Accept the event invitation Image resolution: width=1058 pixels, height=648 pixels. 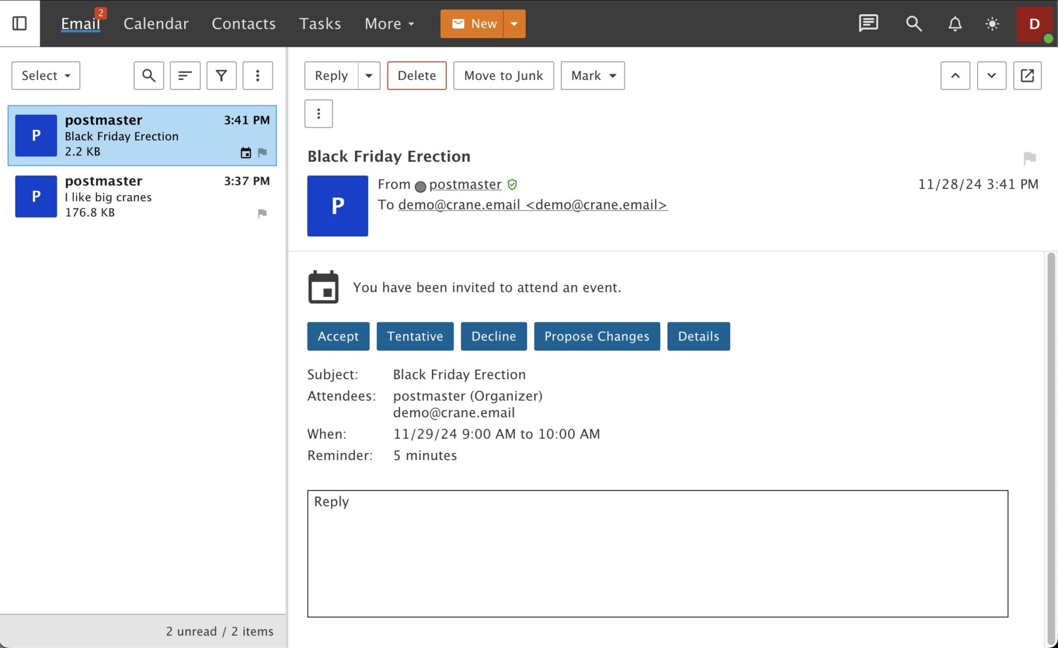coord(338,336)
